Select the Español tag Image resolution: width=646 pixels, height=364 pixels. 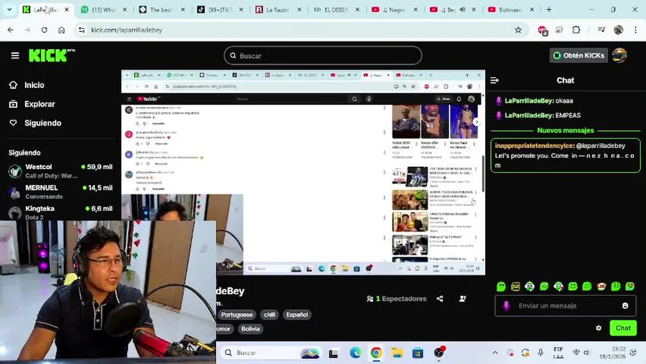[x=297, y=314]
